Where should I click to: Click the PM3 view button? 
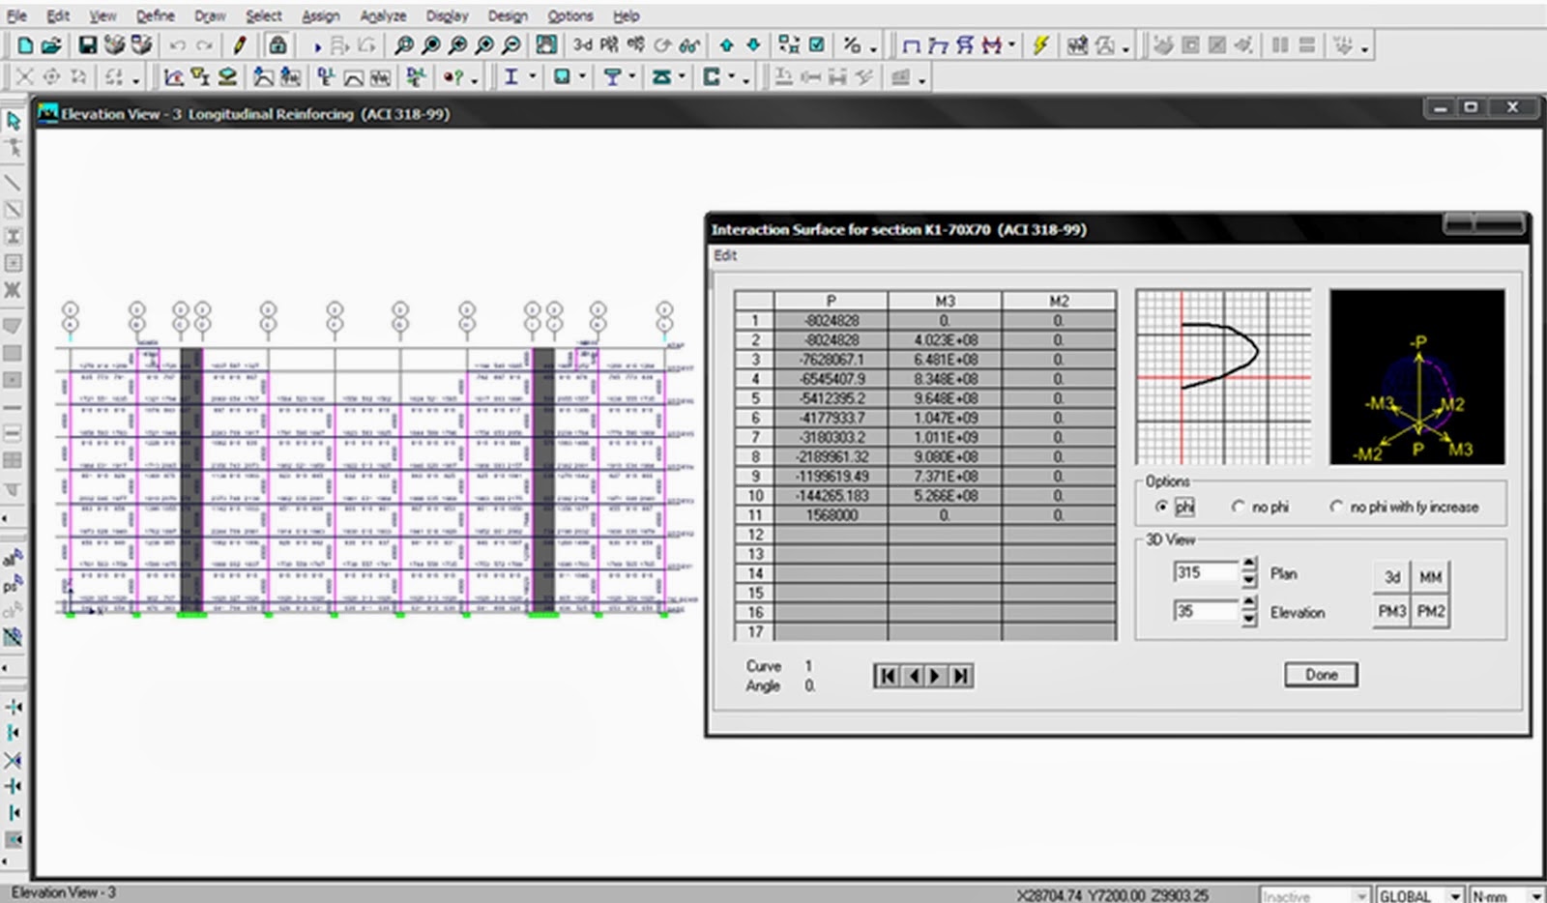(1391, 611)
